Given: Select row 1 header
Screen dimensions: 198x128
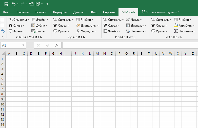Looking at the screenshot, I should click(x=2, y=59).
